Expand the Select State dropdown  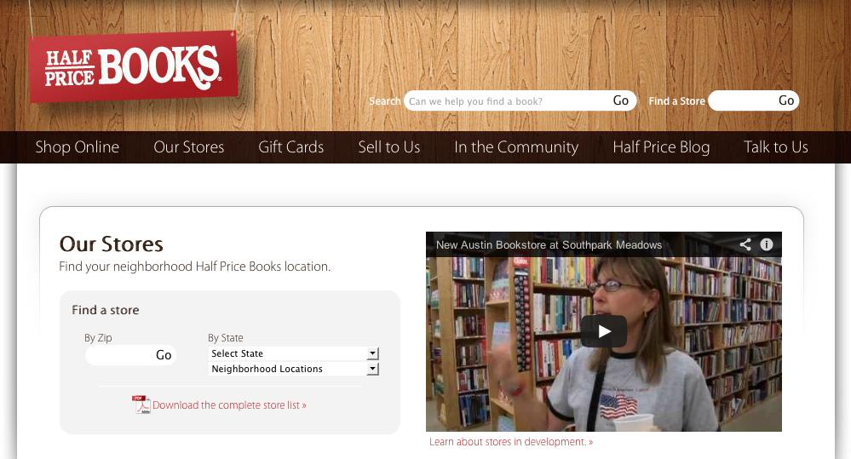tap(294, 353)
